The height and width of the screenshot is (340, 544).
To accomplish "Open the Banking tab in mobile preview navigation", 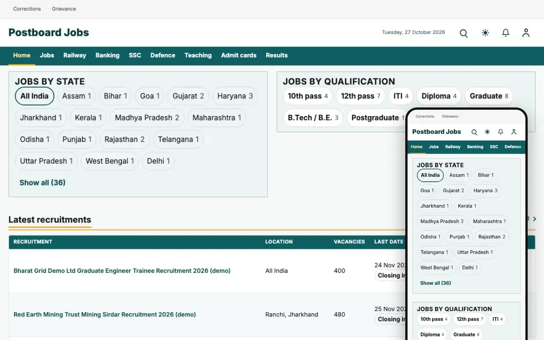I will tap(475, 147).
